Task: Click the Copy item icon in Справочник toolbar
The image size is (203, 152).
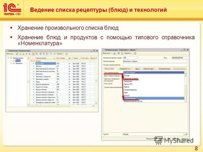Action: click(23, 54)
